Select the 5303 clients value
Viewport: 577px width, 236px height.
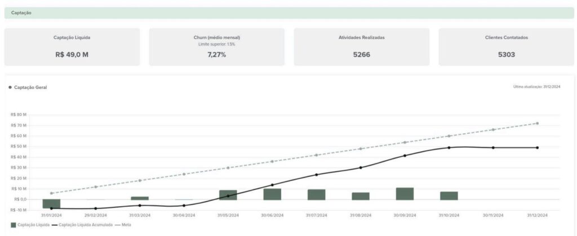click(507, 55)
